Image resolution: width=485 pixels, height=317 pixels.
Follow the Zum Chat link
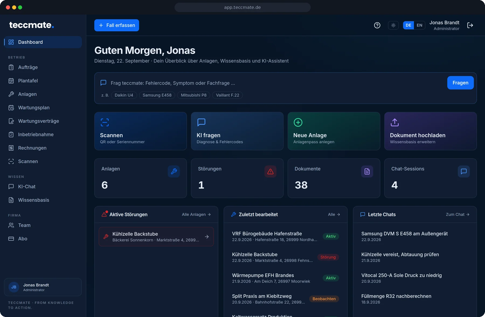tap(458, 215)
